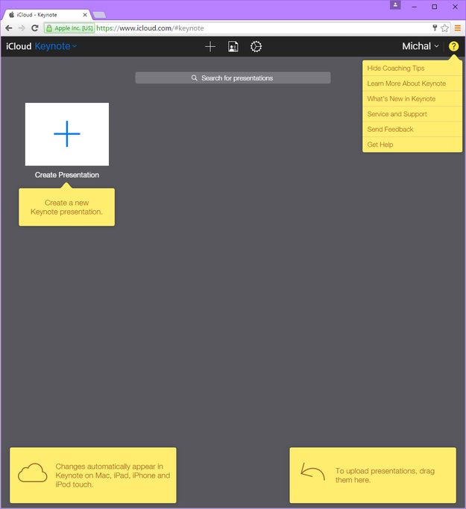The height and width of the screenshot is (509, 466).
Task: Click the iCloud logo text
Action: coord(19,46)
